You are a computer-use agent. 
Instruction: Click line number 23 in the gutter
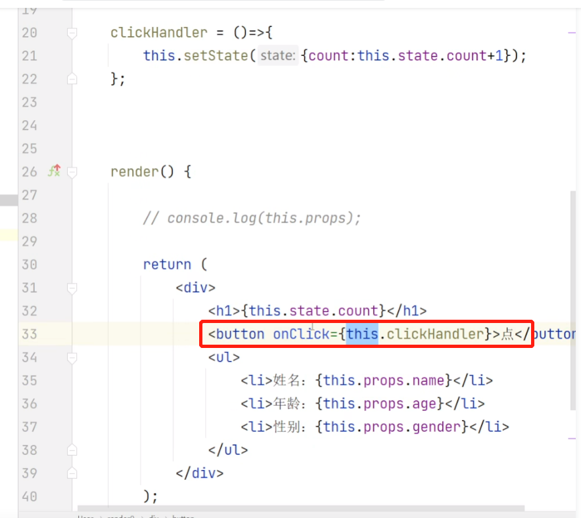coord(30,102)
